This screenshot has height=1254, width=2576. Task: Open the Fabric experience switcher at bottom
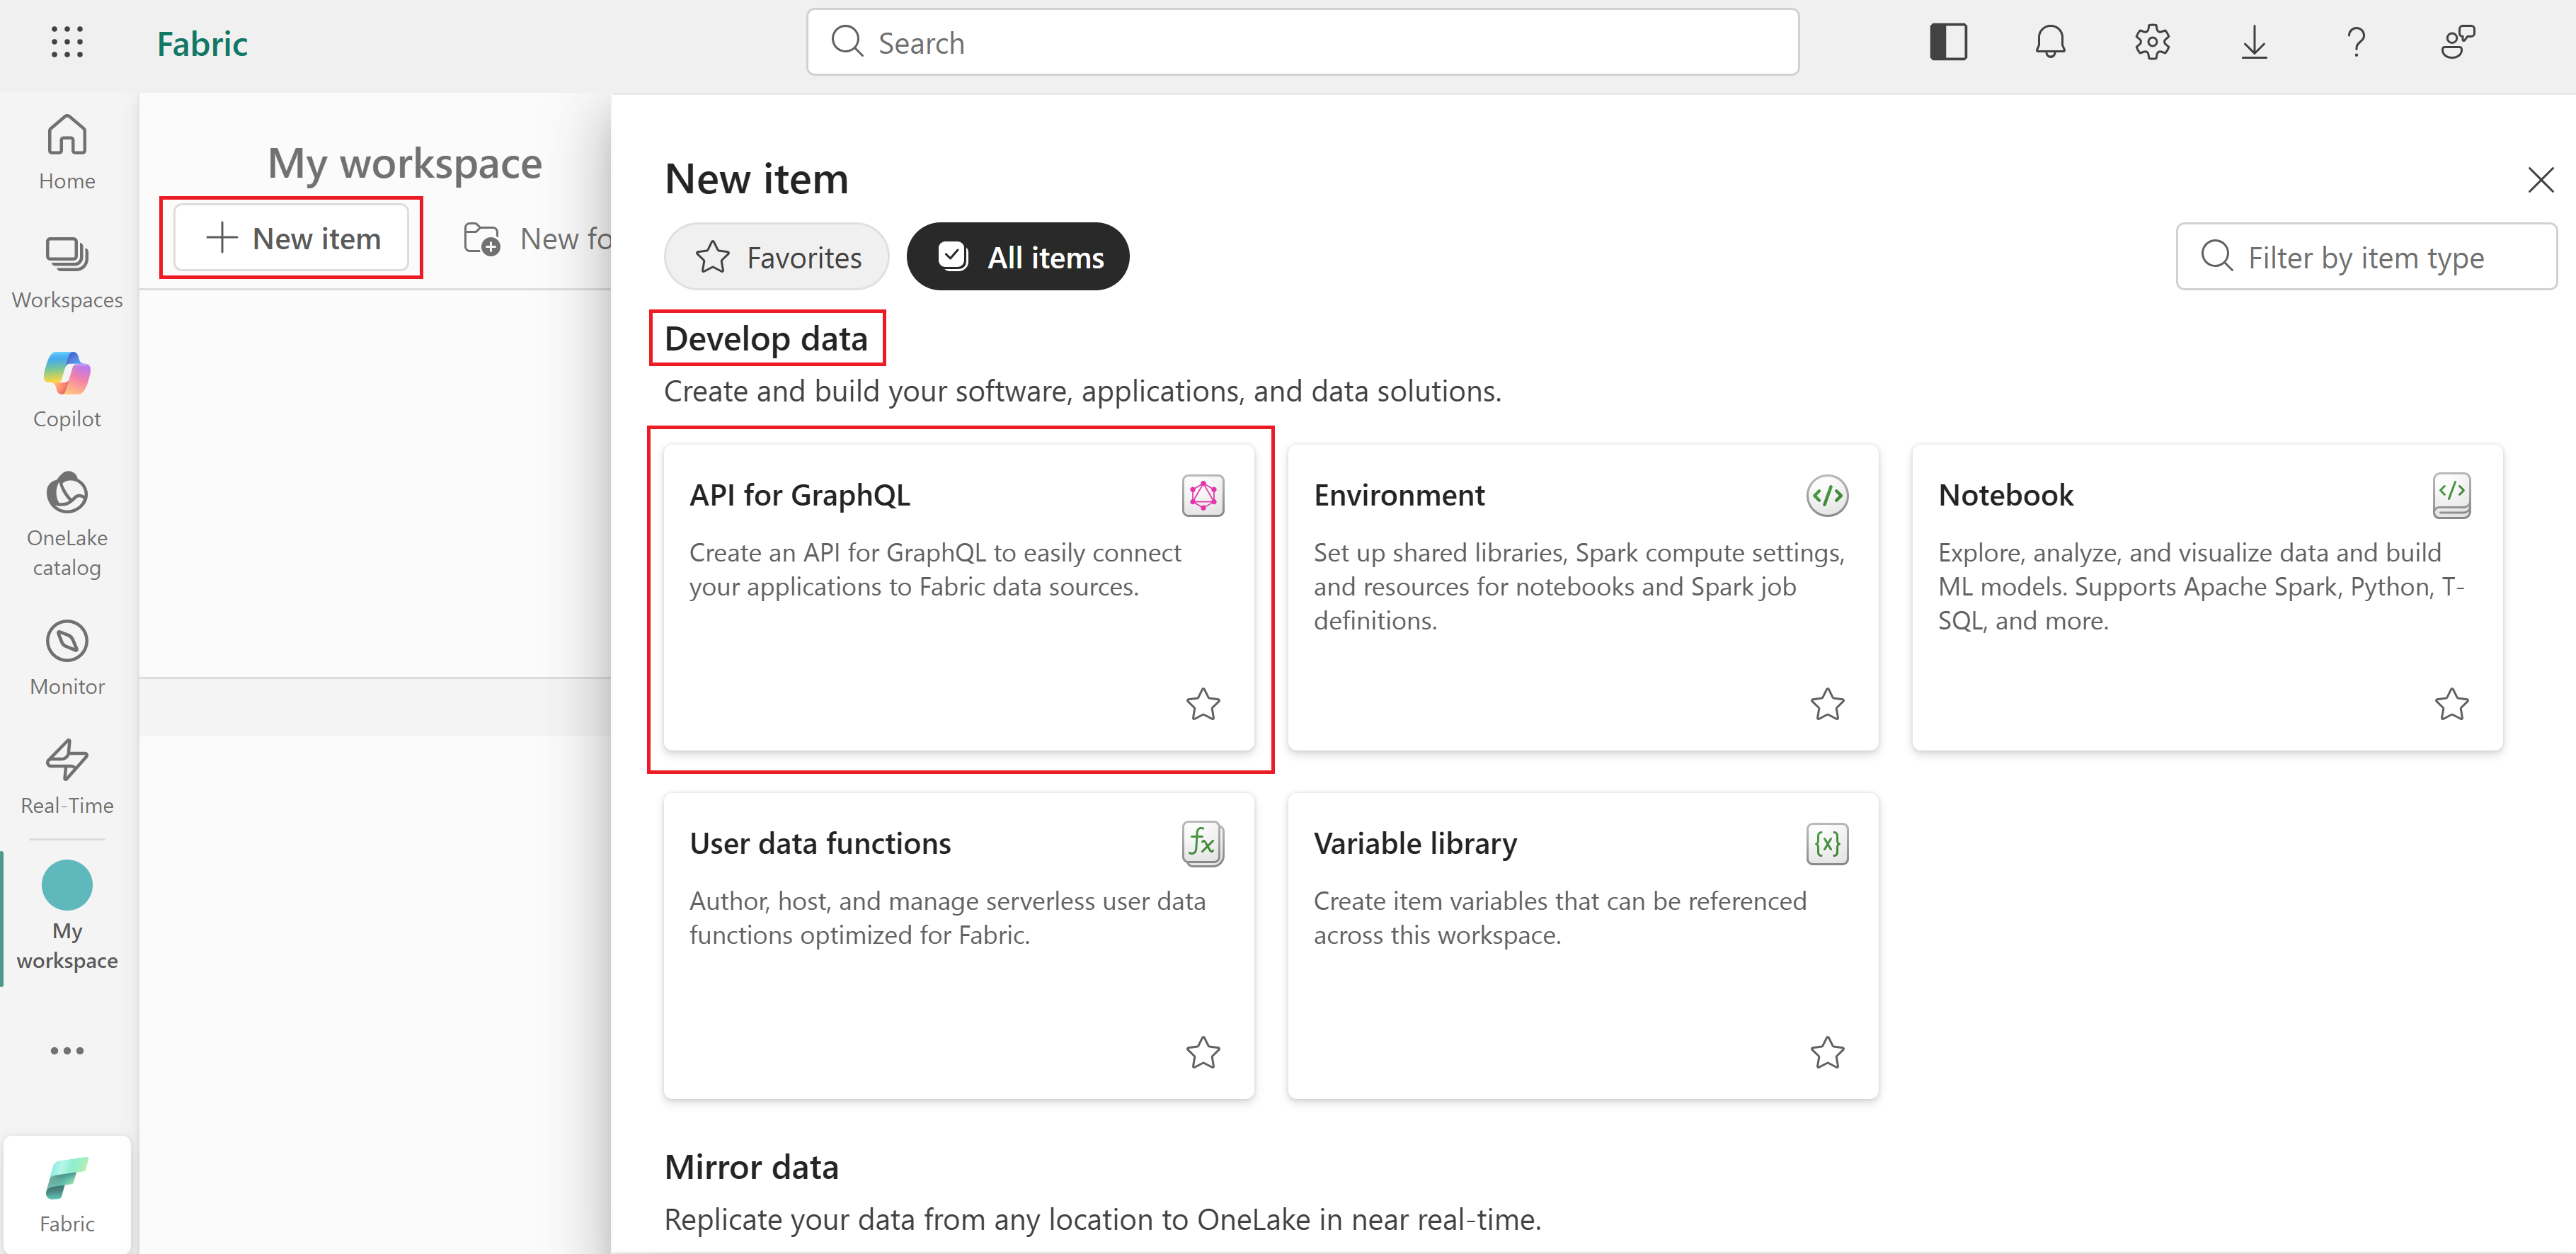point(67,1193)
